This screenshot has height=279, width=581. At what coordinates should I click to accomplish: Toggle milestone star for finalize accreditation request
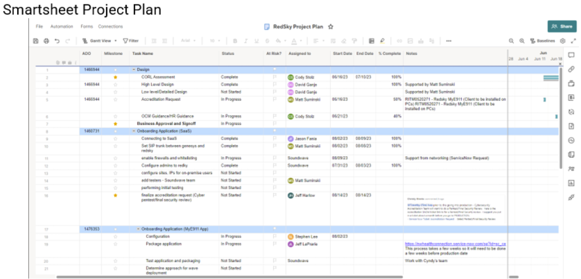point(115,195)
